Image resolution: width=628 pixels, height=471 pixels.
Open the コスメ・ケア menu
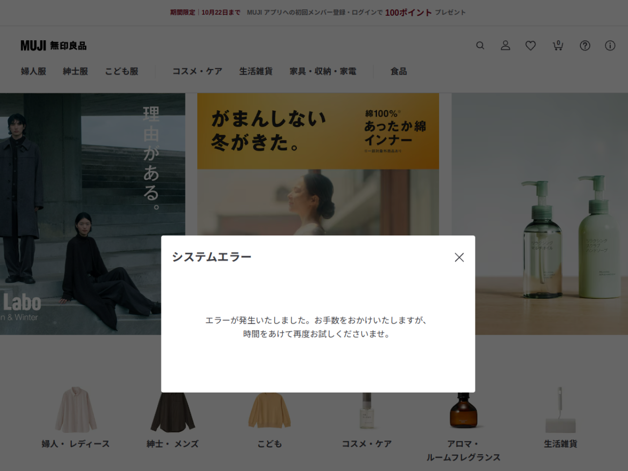coord(197,72)
